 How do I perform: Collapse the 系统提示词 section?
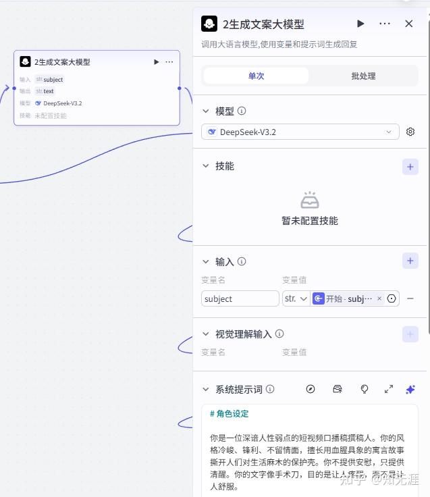[206, 389]
